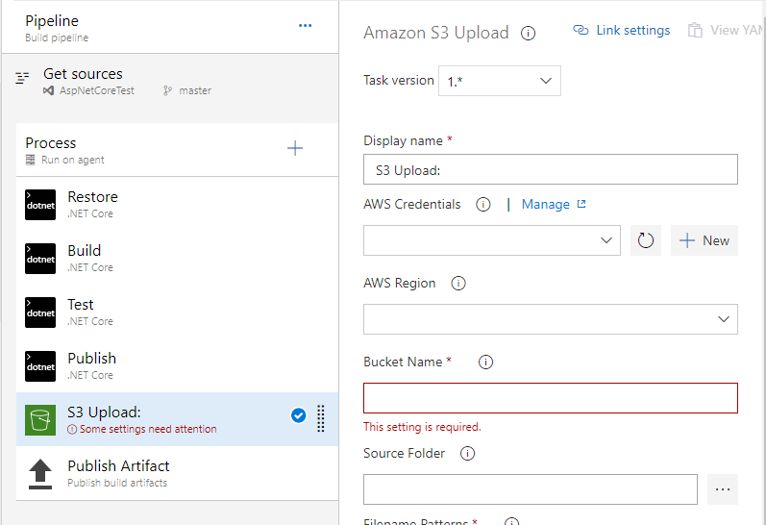
Task: Select the Publish .NET Core task
Action: (x=178, y=366)
